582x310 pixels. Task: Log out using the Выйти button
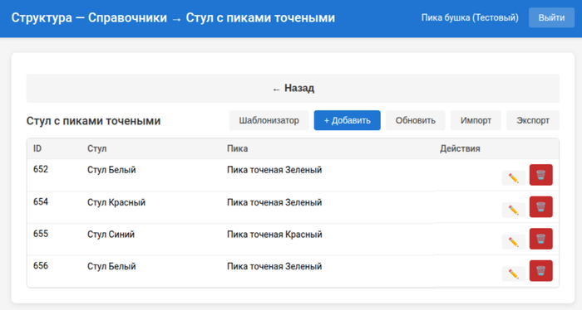(551, 17)
